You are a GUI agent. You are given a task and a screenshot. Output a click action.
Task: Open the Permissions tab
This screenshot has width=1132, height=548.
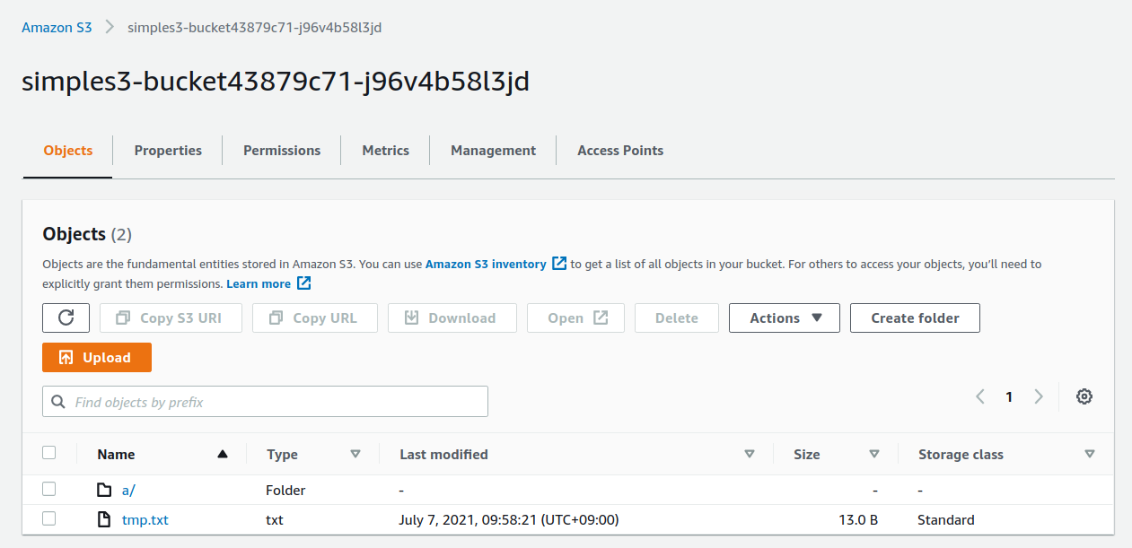282,151
